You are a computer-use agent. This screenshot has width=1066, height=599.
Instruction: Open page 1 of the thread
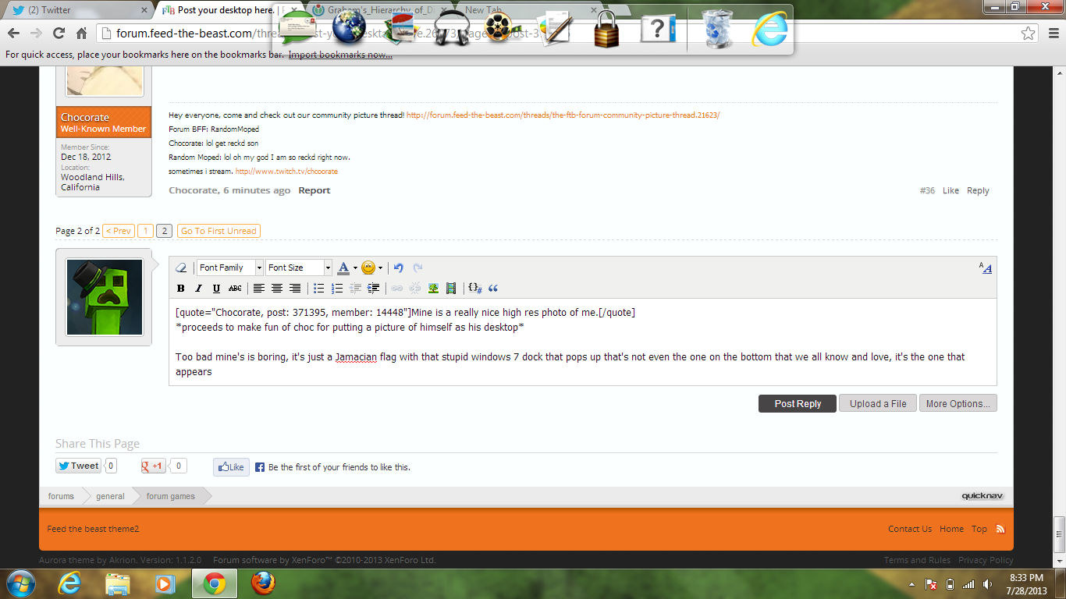pos(146,231)
